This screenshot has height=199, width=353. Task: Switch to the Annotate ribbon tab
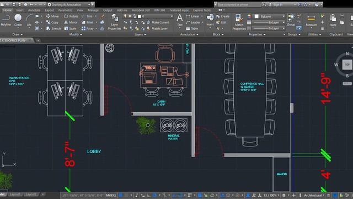34,10
